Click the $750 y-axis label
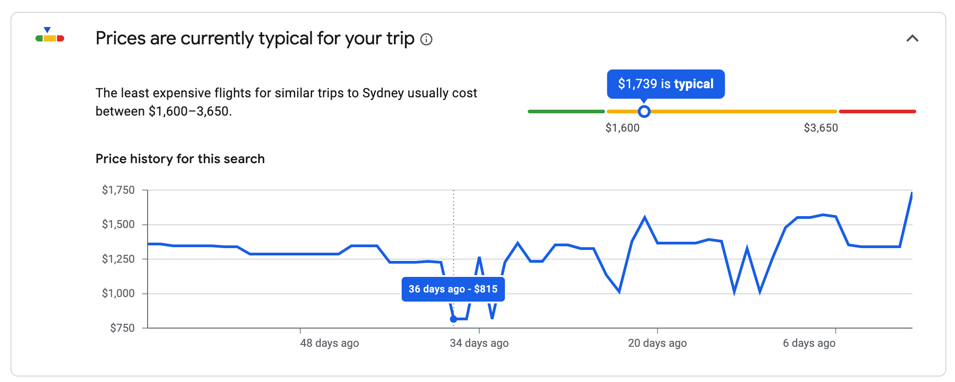This screenshot has width=955, height=382. 122,328
